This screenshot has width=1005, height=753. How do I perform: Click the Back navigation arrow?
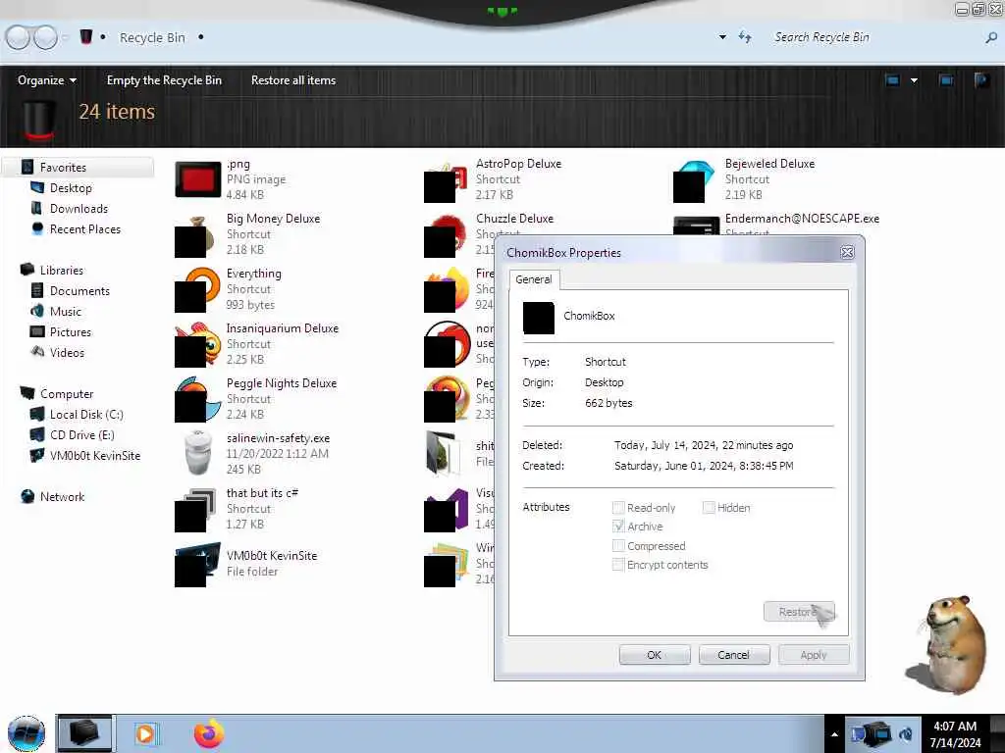[x=18, y=37]
